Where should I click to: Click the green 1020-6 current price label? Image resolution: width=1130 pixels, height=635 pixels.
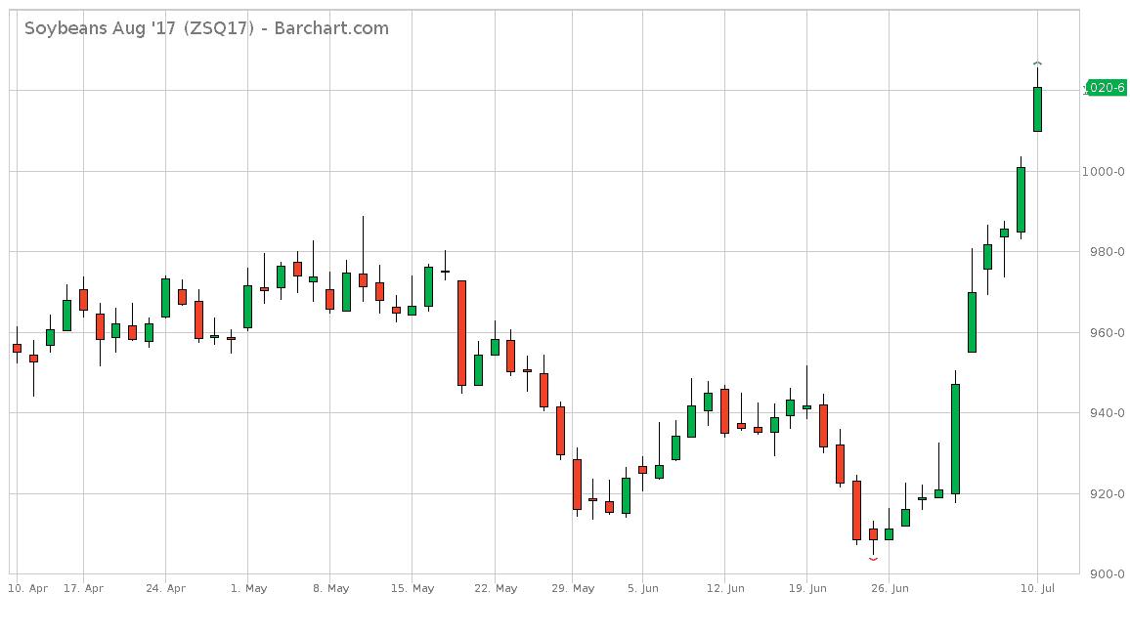(1106, 88)
